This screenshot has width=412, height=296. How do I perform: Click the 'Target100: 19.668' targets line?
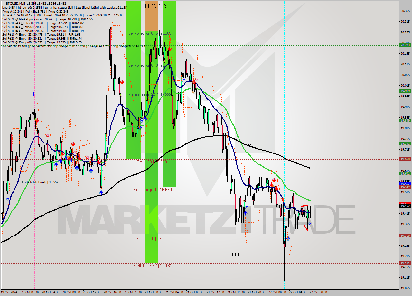73,46
